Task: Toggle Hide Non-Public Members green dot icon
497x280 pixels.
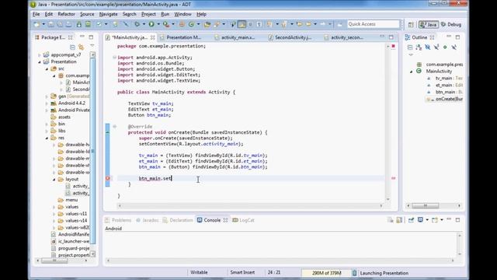Action: click(445, 47)
